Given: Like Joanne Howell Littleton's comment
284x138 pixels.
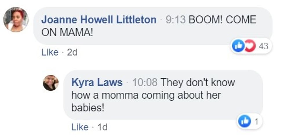Looking at the screenshot, I should (x=50, y=52).
